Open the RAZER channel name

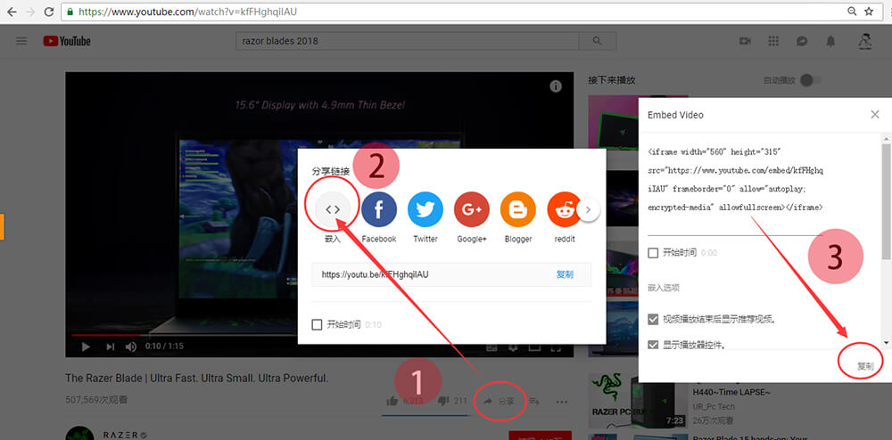120,435
